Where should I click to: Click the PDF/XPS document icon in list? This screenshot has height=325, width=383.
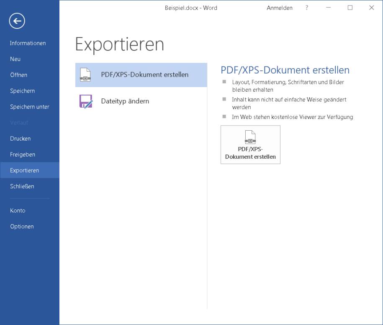point(85,75)
